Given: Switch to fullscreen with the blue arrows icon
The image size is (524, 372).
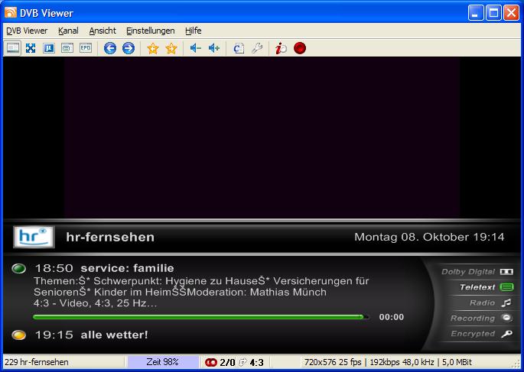Looking at the screenshot, I should [31, 48].
